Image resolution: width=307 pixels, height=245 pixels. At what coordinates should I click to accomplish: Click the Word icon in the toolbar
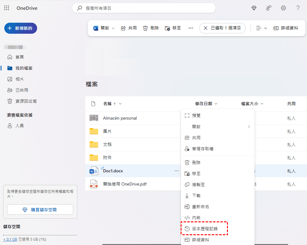click(96, 28)
